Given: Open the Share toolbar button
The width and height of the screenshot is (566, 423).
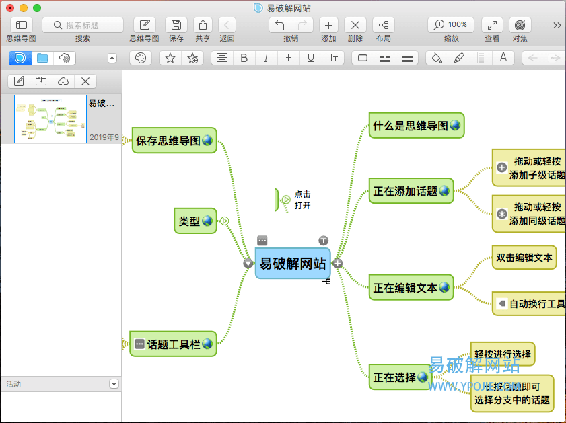Looking at the screenshot, I should [x=203, y=25].
